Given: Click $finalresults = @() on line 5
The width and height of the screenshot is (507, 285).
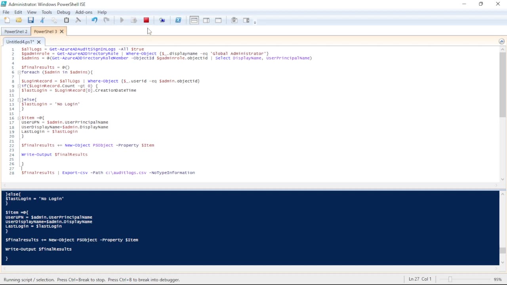Looking at the screenshot, I should (x=46, y=67).
